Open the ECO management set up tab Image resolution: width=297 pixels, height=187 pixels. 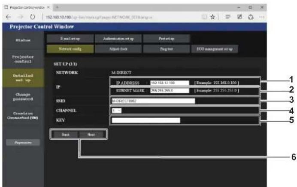pyautogui.click(x=215, y=49)
